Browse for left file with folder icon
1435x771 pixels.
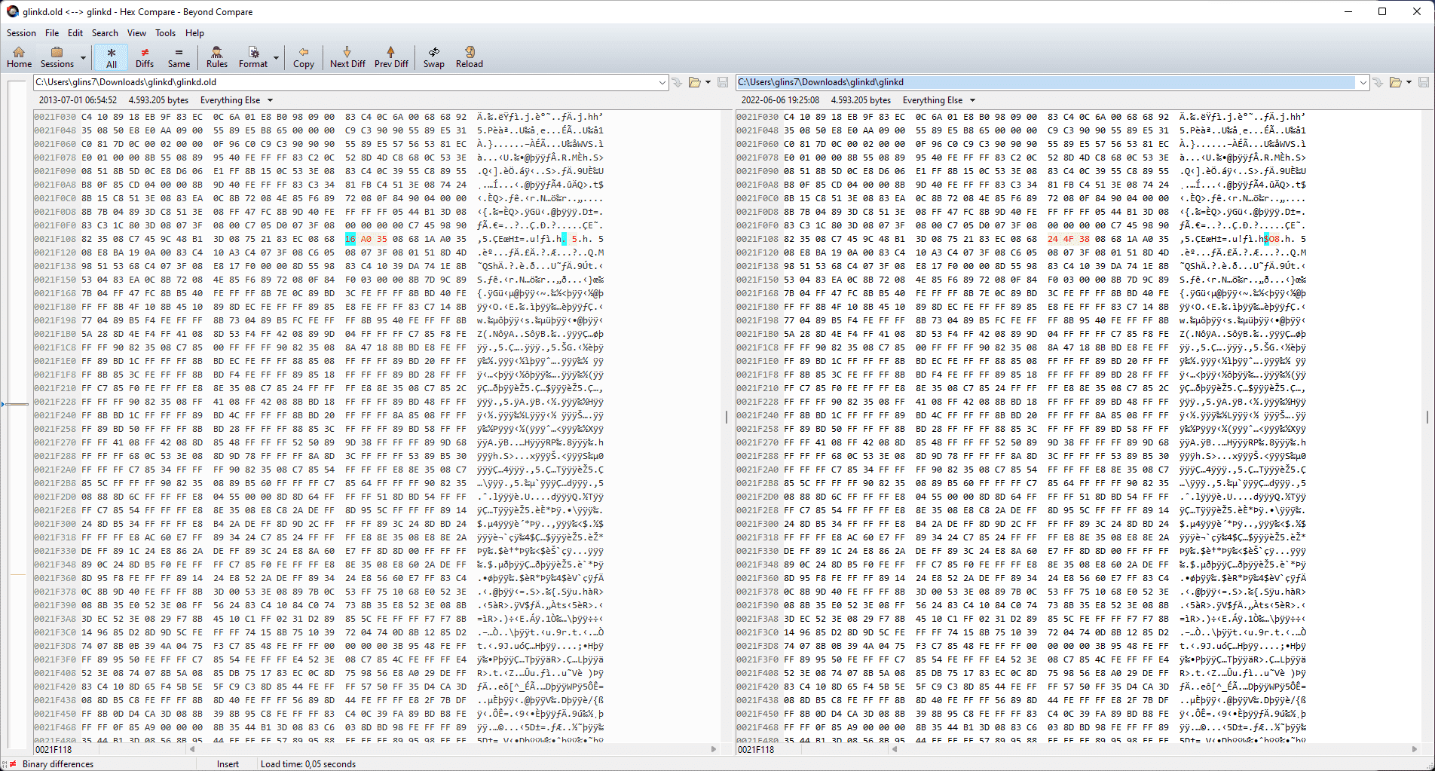coord(695,82)
